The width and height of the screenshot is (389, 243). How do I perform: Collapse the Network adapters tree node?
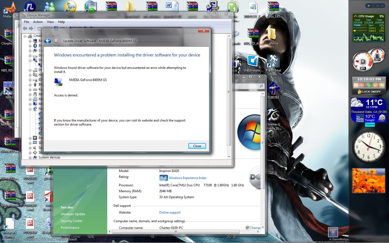pos(30,109)
